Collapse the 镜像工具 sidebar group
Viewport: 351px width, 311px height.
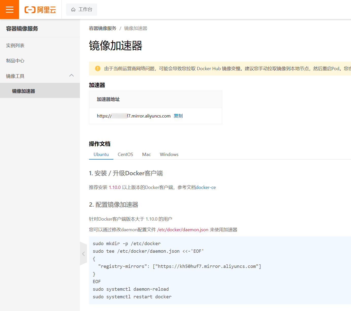pyautogui.click(x=40, y=76)
